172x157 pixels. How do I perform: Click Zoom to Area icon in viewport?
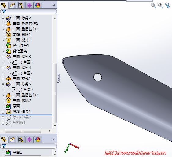[160, 6]
